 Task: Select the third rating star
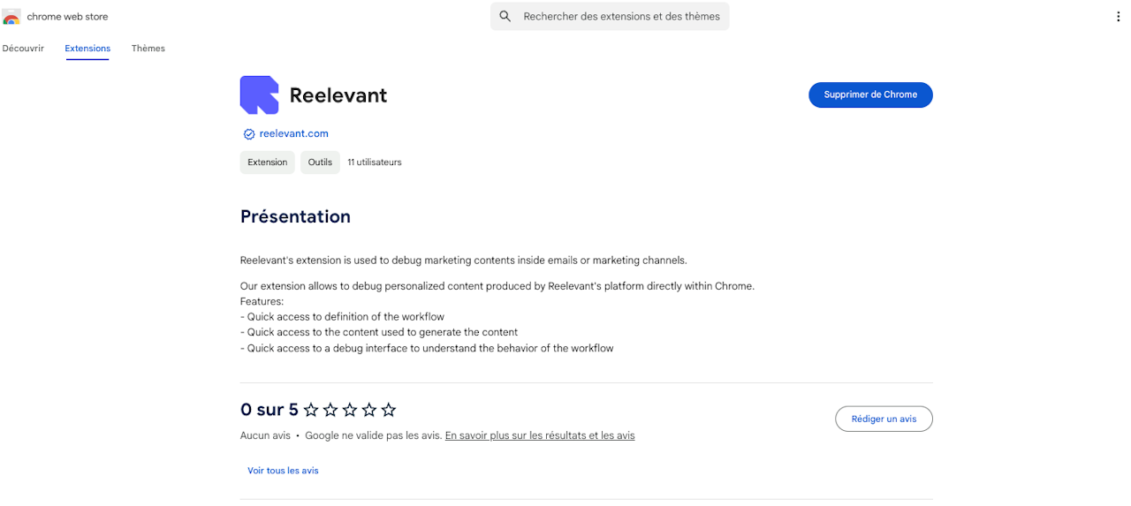pos(350,410)
